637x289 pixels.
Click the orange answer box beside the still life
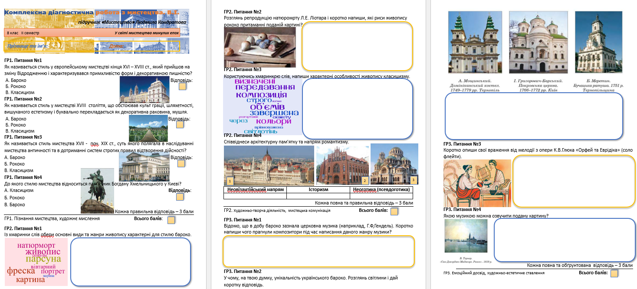[x=357, y=46]
